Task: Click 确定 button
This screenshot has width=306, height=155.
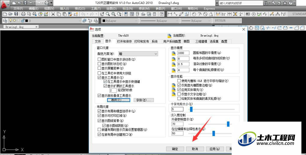Action: click(175, 149)
